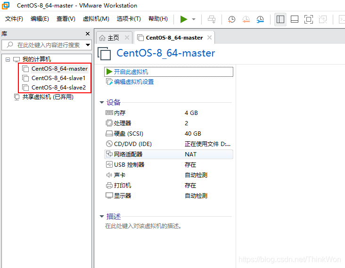345x268 pixels.
Task: Revert to snapshot toolbar icon
Action: click(x=246, y=19)
